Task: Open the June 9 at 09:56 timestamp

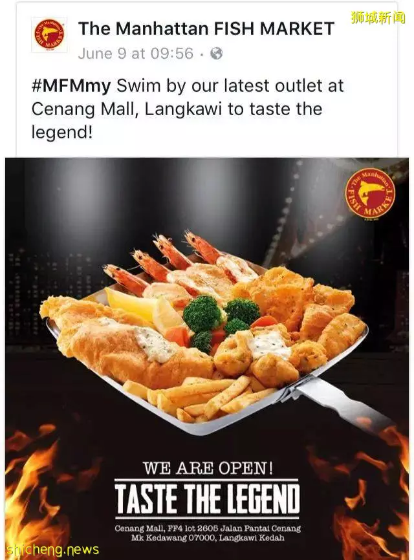Action: (x=136, y=54)
